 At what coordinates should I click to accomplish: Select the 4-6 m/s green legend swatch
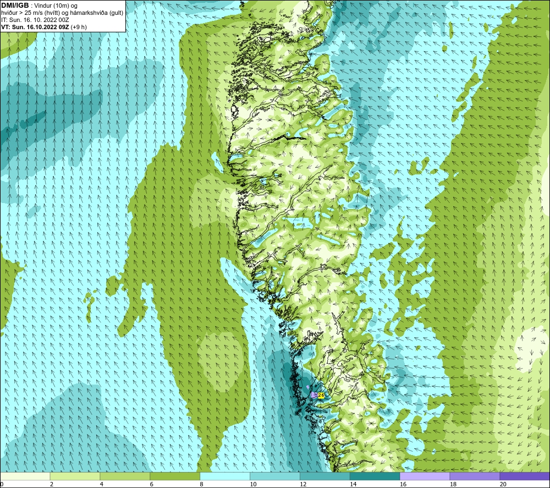click(125, 476)
